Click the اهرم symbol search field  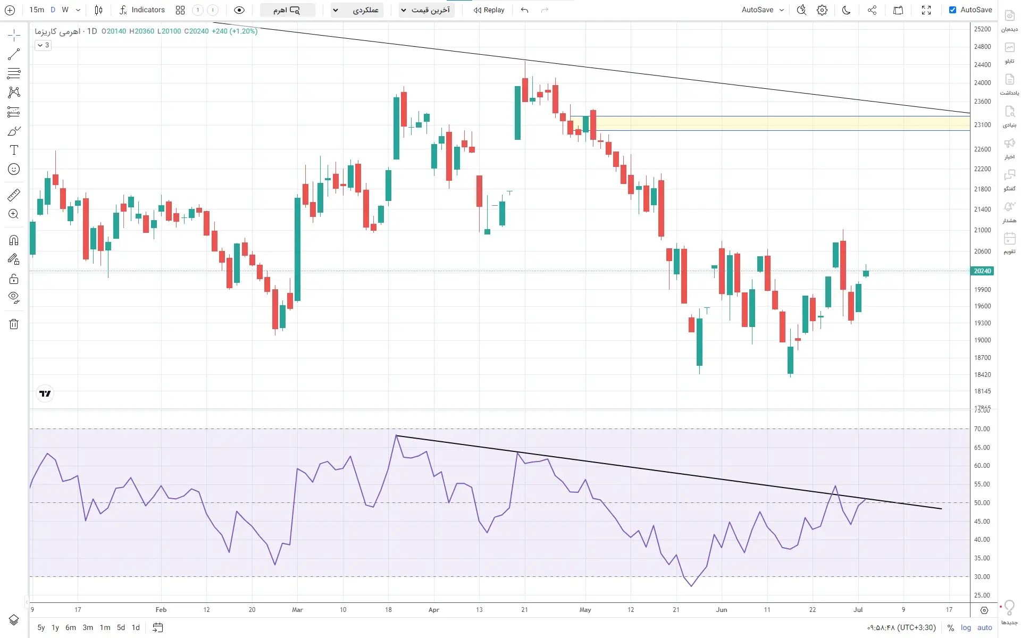(287, 10)
